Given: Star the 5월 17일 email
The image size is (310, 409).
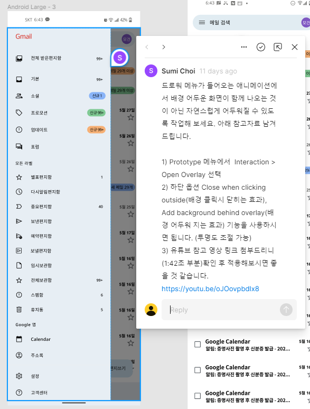Looking at the screenshot, I should point(130,240).
